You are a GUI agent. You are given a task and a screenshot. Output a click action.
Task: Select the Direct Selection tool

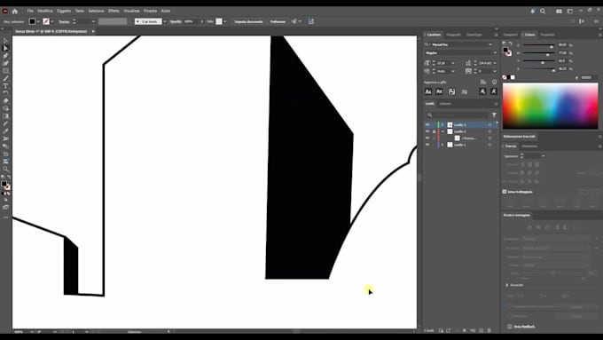click(x=5, y=48)
